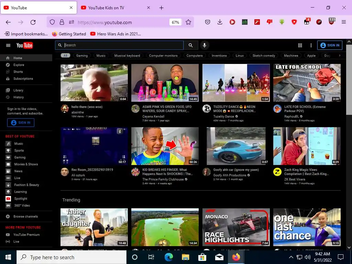Click the YouTube logo

point(24,45)
